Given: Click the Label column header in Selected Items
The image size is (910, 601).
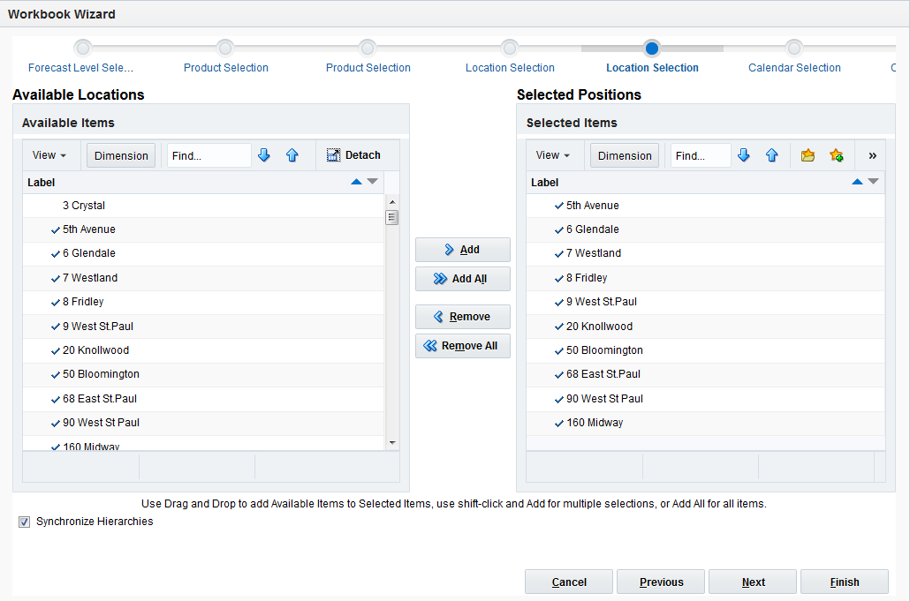Looking at the screenshot, I should click(x=706, y=183).
